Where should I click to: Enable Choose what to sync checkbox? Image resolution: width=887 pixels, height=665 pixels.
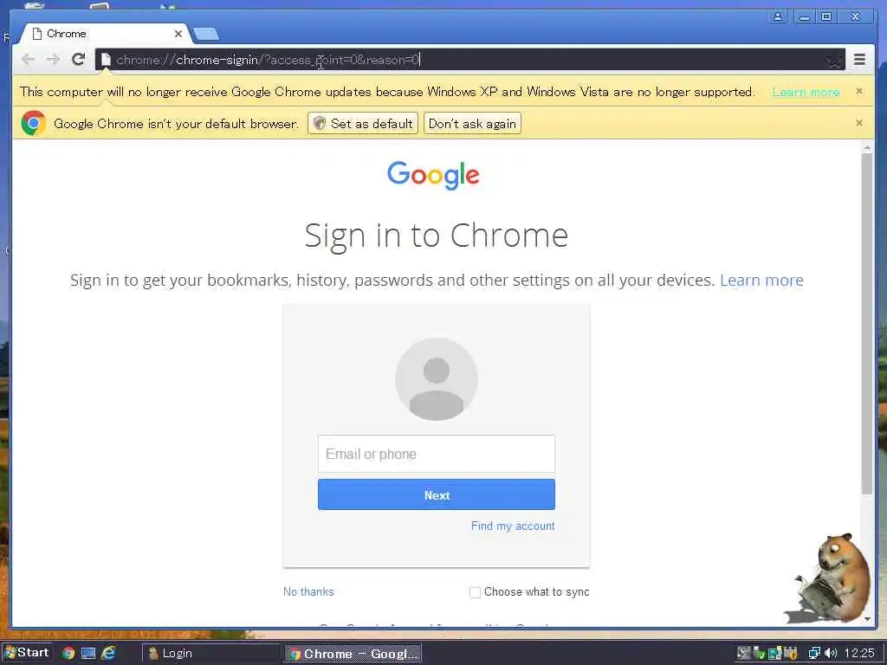475,592
